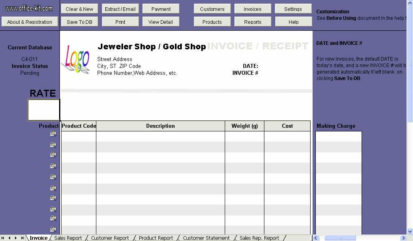This screenshot has height=241, width=413.
Task: Go to previous sheet tab arrow
Action: pos(9,238)
